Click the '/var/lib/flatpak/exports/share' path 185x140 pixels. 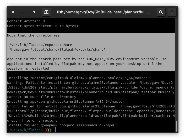coord(40,45)
